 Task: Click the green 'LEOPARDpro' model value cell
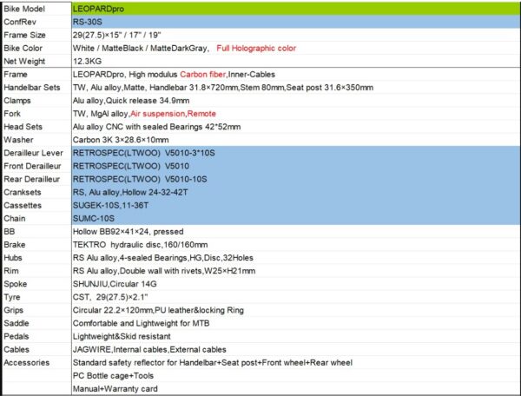click(296, 9)
